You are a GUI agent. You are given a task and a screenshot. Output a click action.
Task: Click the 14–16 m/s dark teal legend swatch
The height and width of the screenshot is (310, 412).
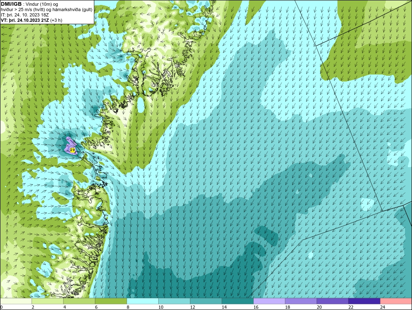point(238,301)
